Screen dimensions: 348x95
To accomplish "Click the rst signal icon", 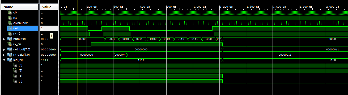I will pos(10,18).
